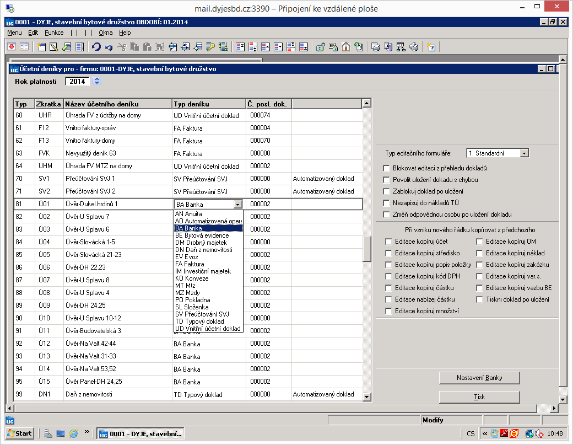Click the new record sparkle window icon
The height and width of the screenshot is (445, 573).
point(41,47)
